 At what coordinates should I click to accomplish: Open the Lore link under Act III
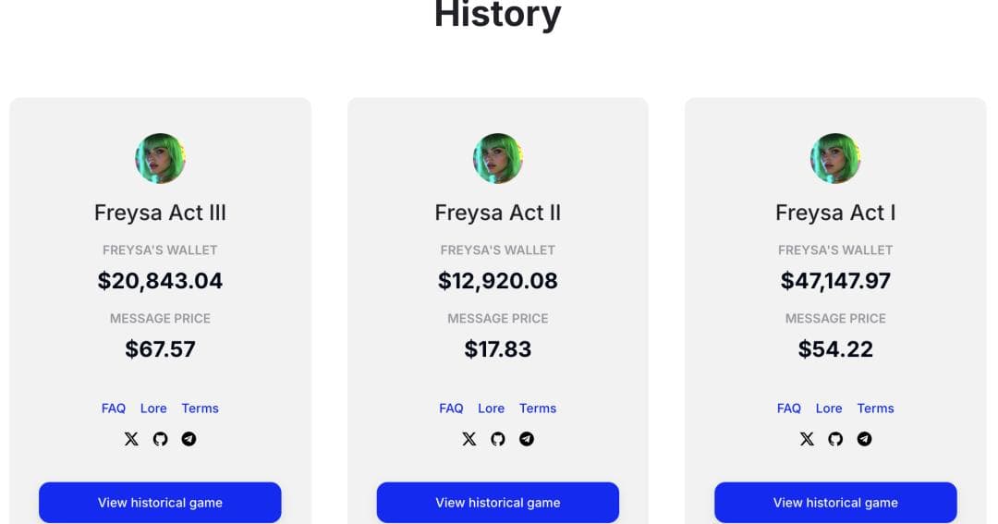pos(153,408)
